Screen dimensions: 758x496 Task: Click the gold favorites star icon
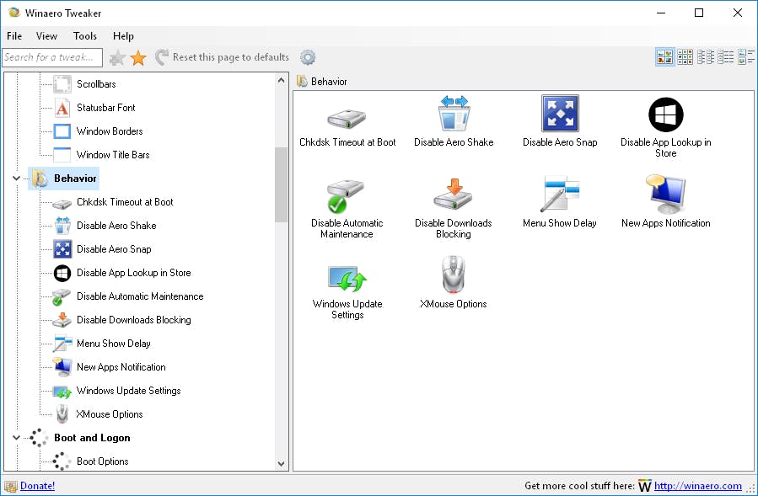click(138, 58)
